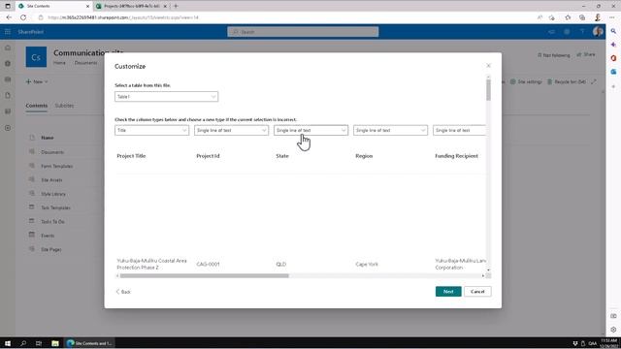The width and height of the screenshot is (621, 349).
Task: Click the Cape York cell
Action: [x=367, y=264]
